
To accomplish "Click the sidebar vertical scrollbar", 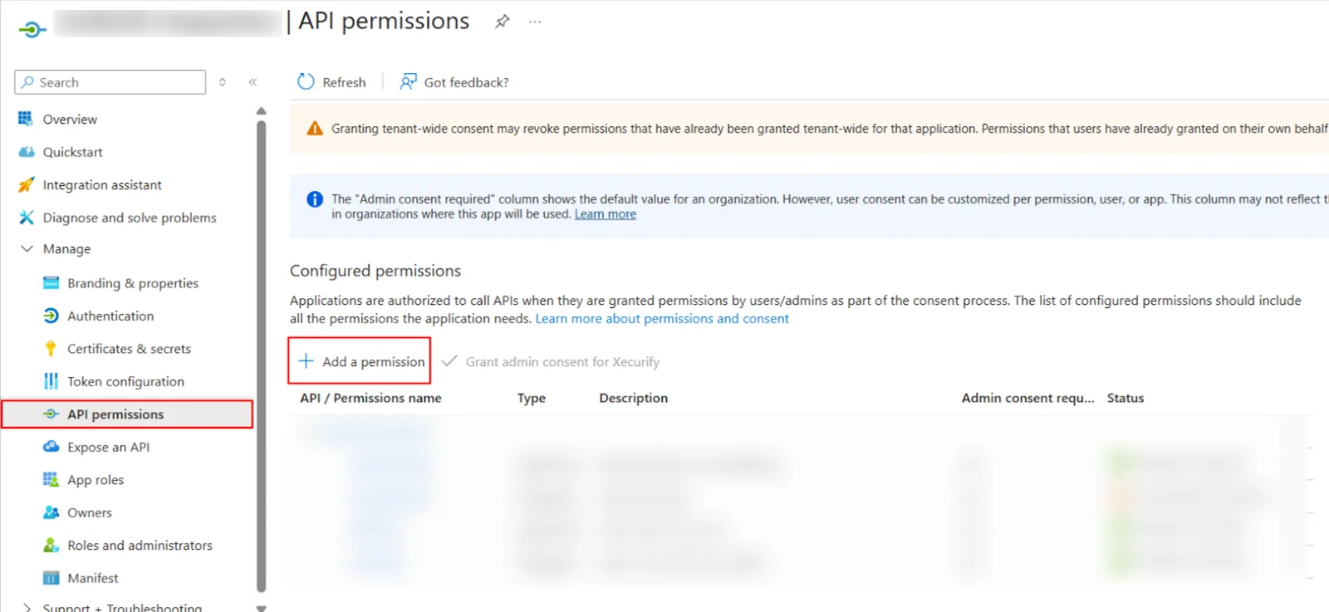I will (x=261, y=349).
